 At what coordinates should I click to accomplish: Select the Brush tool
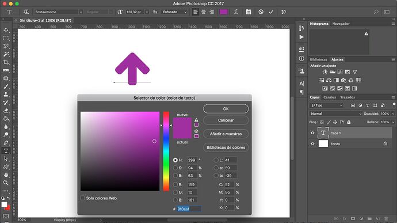[x=6, y=86]
